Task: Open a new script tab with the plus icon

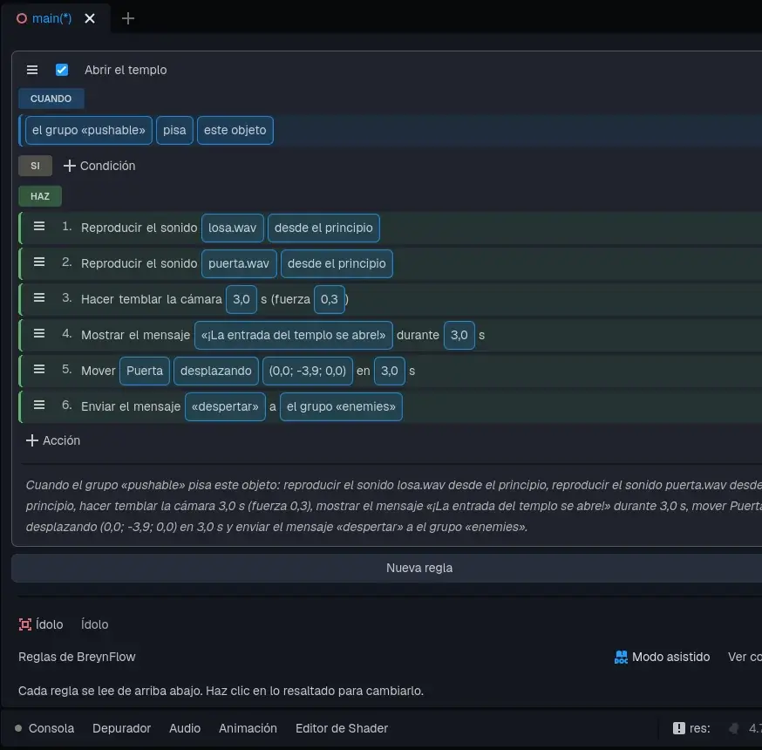Action: point(128,18)
